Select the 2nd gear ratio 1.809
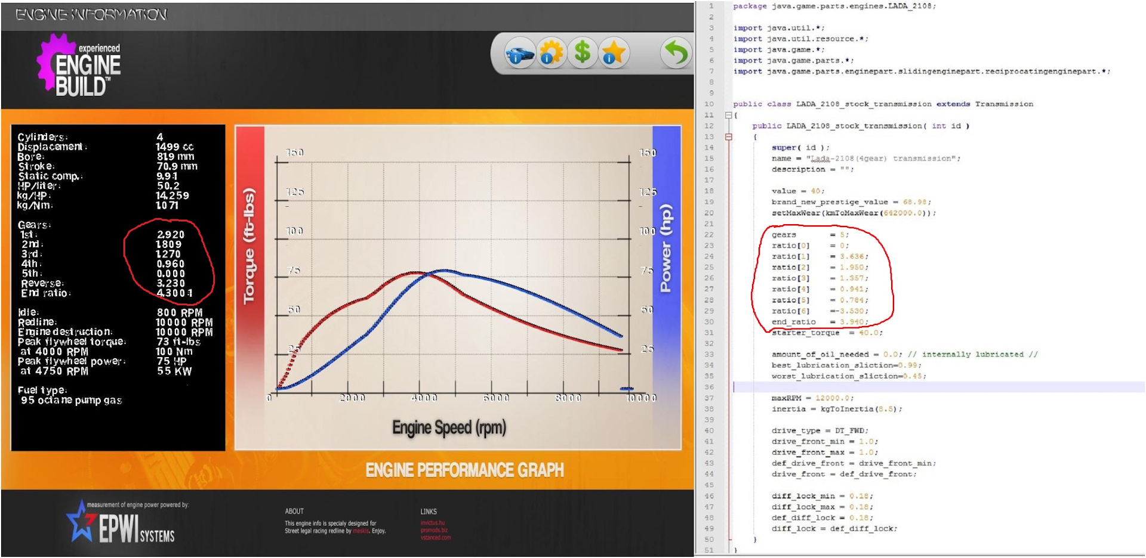This screenshot has width=1146, height=558. [x=169, y=244]
